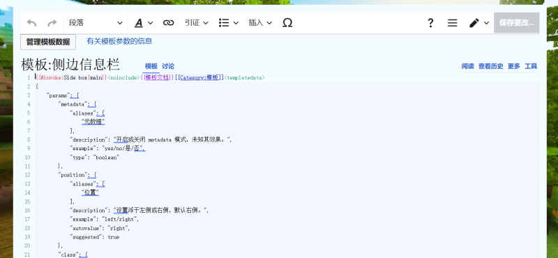Expand the 引证 cite dropdown
This screenshot has width=558, height=258.
pos(197,23)
